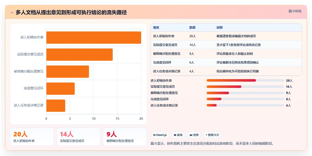The height and width of the screenshot is (156, 312).
Task: Click the 4人 progress bar for 进入任务或决策记录
Action: (x=245, y=105)
